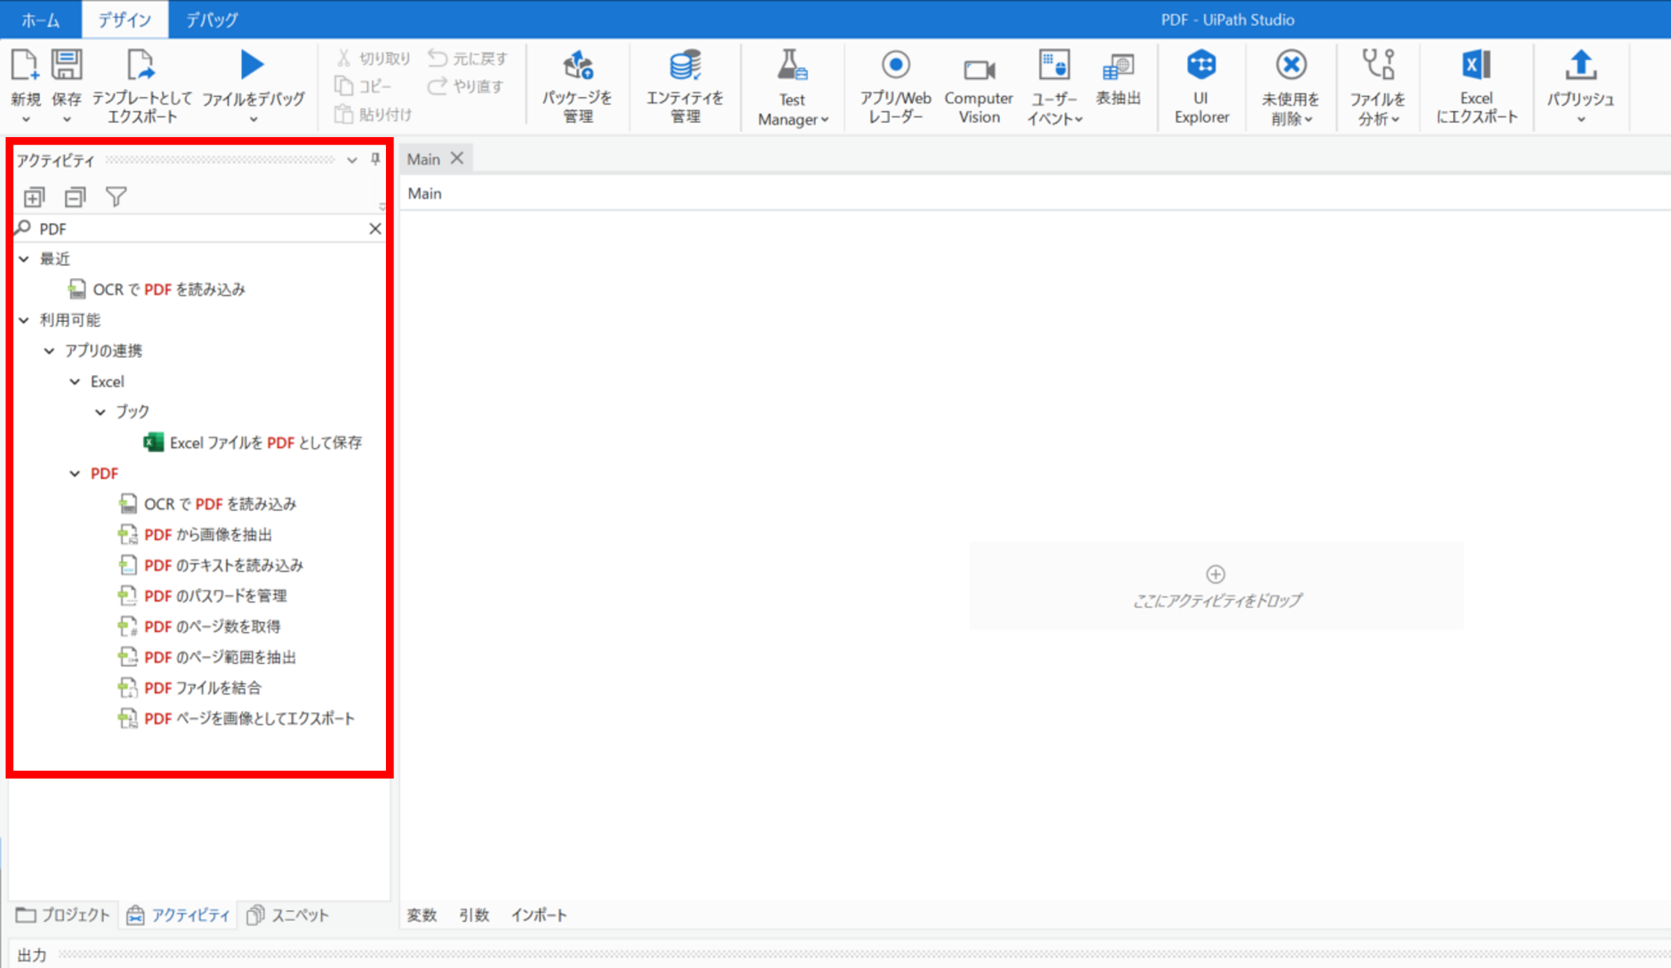Click ファイルをデバッグ to debug file
Viewport: 1671px width, 968px height.
250,86
